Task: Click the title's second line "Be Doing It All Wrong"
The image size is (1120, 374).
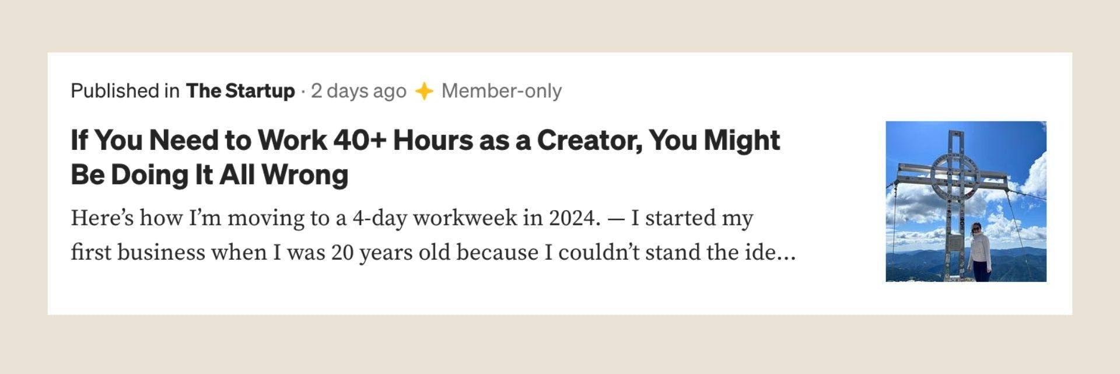Action: [x=209, y=174]
